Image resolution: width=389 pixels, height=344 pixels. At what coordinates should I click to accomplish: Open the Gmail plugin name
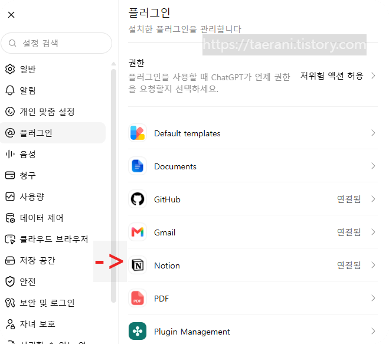click(x=165, y=232)
